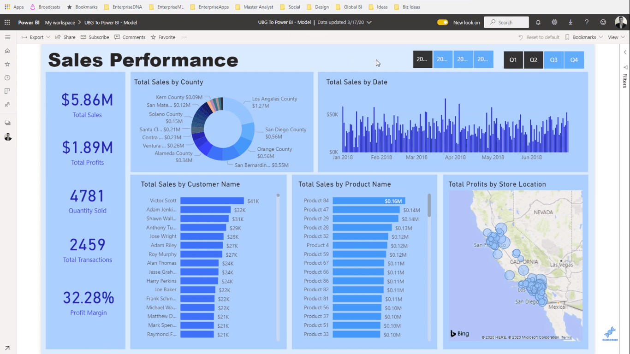Open the Global BI bookmark folder
Image resolution: width=630 pixels, height=354 pixels.
pyautogui.click(x=350, y=7)
